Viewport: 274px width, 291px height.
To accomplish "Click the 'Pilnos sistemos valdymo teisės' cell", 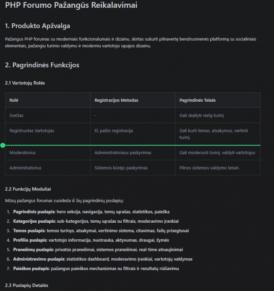I will click(218, 168).
